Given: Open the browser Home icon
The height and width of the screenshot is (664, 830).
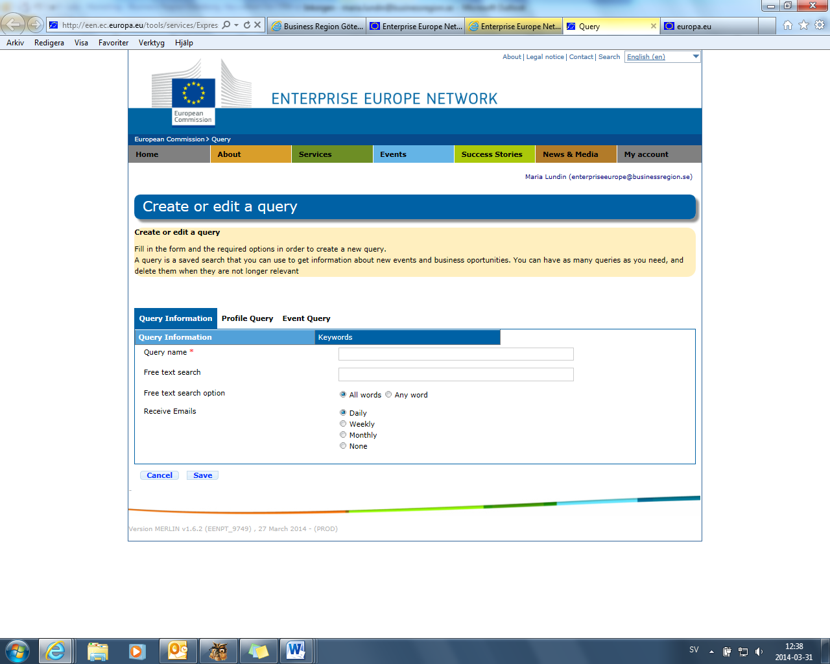Looking at the screenshot, I should point(788,25).
